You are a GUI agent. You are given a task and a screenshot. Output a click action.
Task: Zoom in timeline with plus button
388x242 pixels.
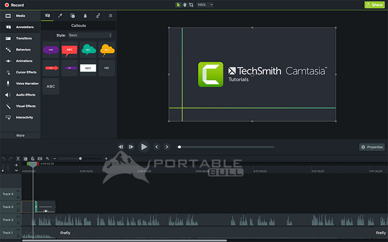pyautogui.click(x=106, y=159)
